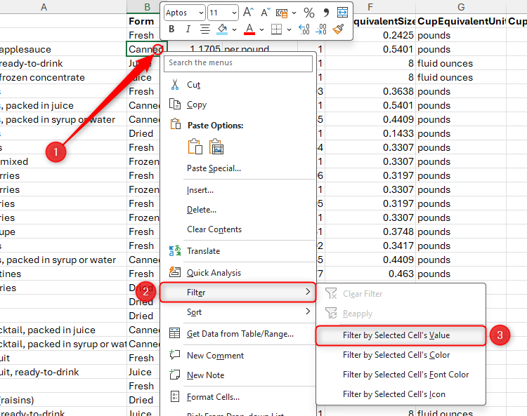Image resolution: width=527 pixels, height=416 pixels.
Task: Toggle Italic in the mini toolbar
Action: pos(188,29)
